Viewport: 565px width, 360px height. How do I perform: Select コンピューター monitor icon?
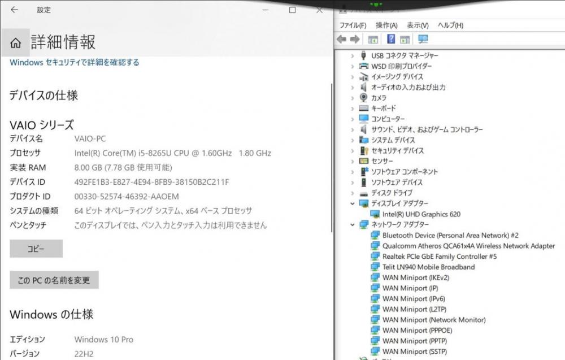pyautogui.click(x=364, y=119)
